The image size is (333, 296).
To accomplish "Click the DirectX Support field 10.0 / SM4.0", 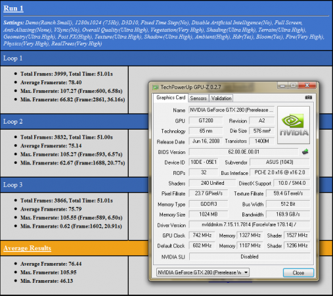I will click(292, 183).
